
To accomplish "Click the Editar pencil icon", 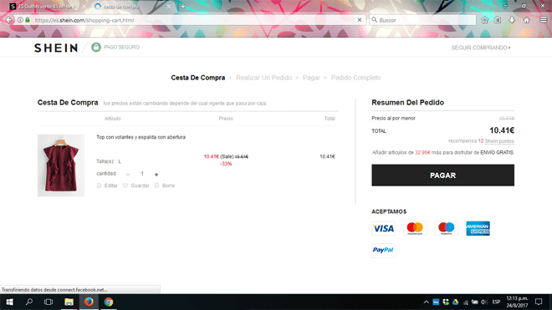I will click(x=99, y=185).
